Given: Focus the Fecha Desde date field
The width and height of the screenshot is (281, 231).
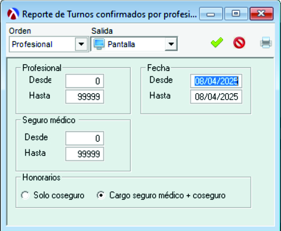Looking at the screenshot, I should point(216,81).
